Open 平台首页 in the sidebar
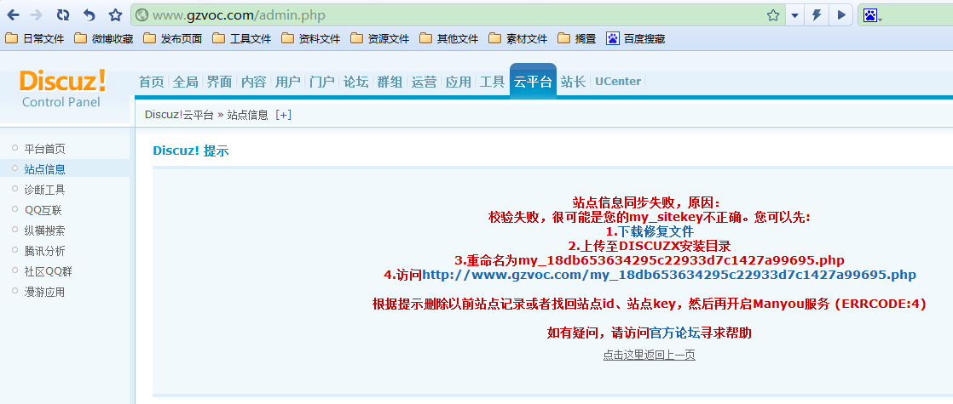 [44, 149]
